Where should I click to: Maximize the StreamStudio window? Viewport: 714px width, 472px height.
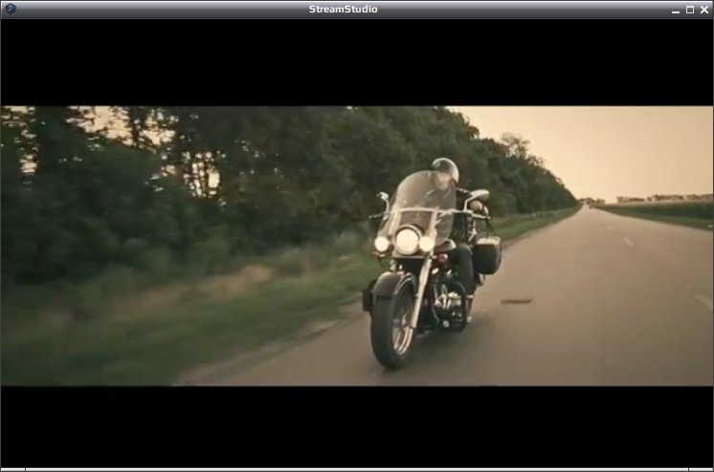pos(690,10)
